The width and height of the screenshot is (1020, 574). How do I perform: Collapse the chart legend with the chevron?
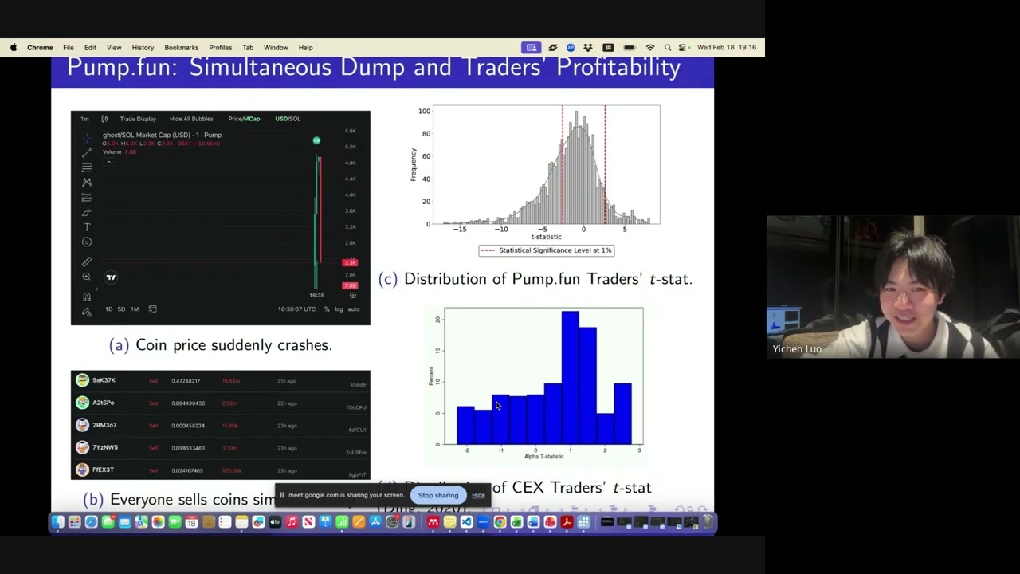pos(108,162)
